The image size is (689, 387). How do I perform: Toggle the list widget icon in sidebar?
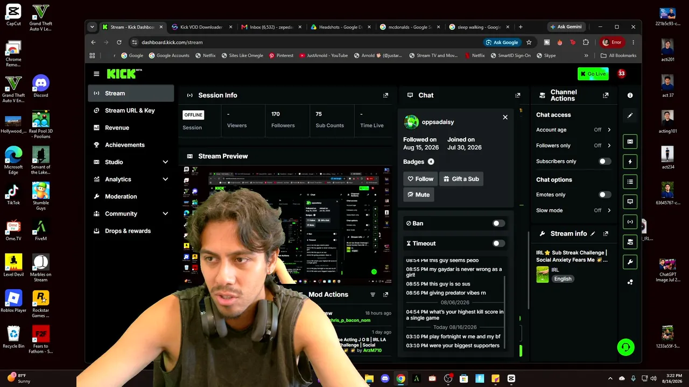630,181
